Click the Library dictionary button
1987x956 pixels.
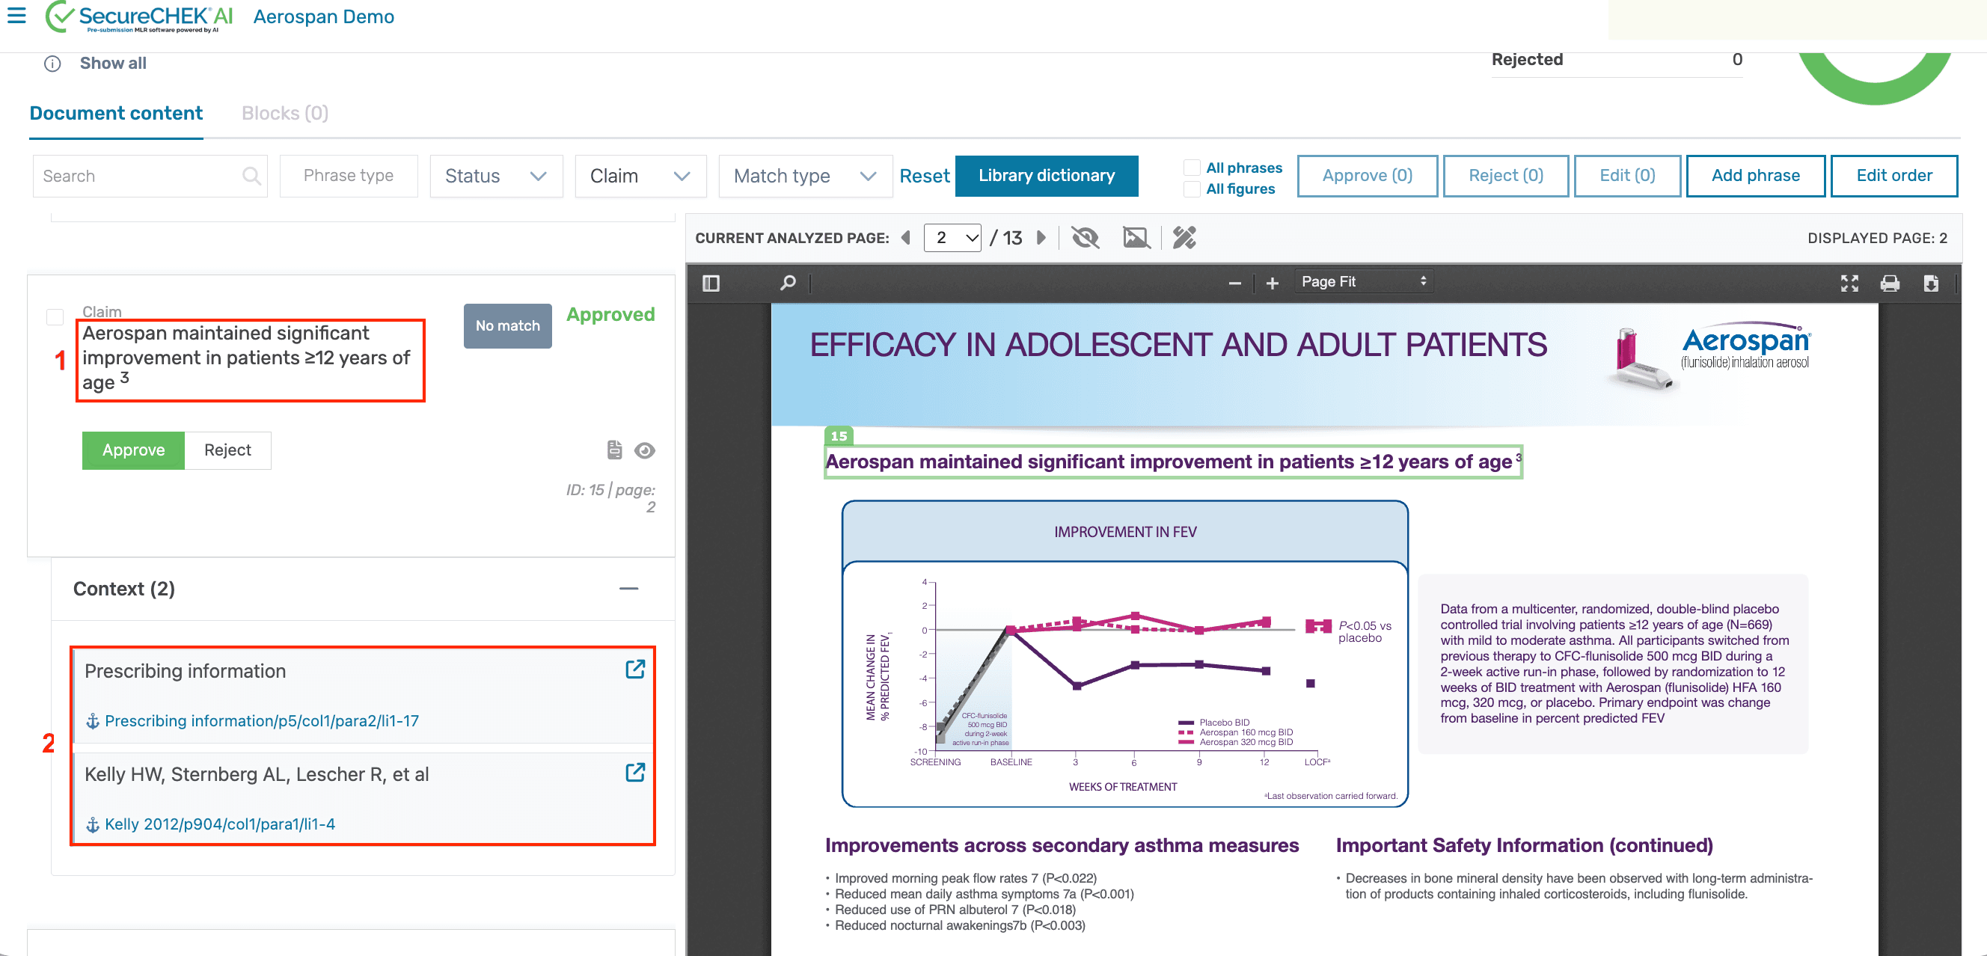(1046, 176)
